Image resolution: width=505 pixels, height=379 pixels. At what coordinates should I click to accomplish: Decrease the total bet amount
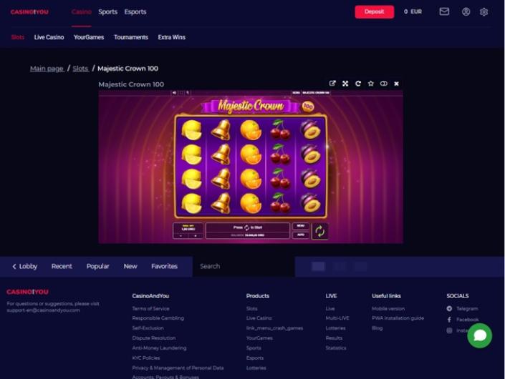pos(181,236)
